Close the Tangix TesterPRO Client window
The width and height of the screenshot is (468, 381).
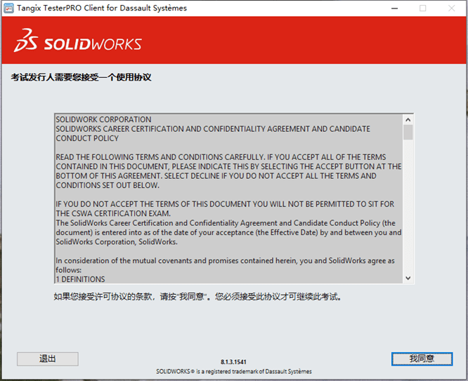(453, 8)
